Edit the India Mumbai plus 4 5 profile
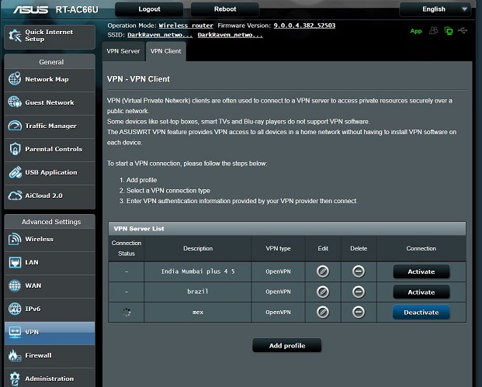Screen dimensions: 482x387 tap(323, 271)
